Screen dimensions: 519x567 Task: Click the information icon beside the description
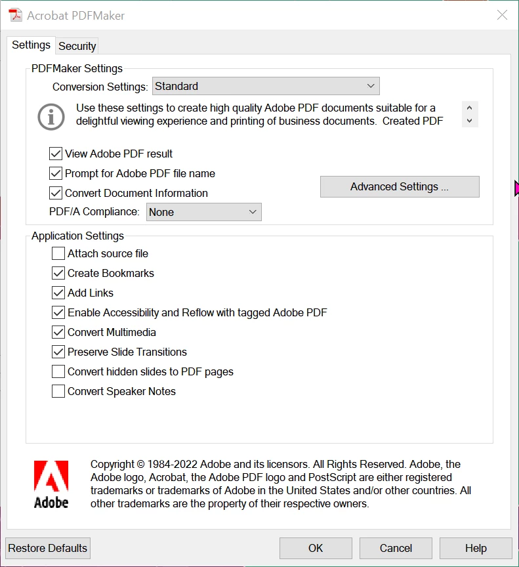[51, 117]
